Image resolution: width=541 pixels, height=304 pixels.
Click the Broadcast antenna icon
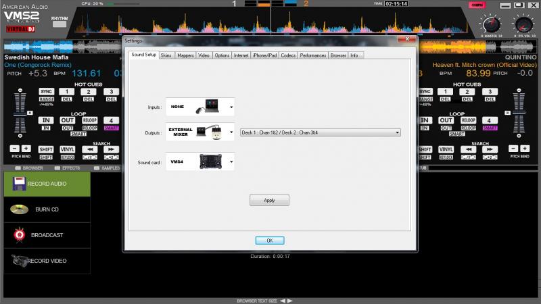20,235
